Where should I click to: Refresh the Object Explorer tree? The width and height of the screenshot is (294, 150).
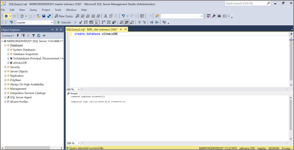[x=39, y=35]
